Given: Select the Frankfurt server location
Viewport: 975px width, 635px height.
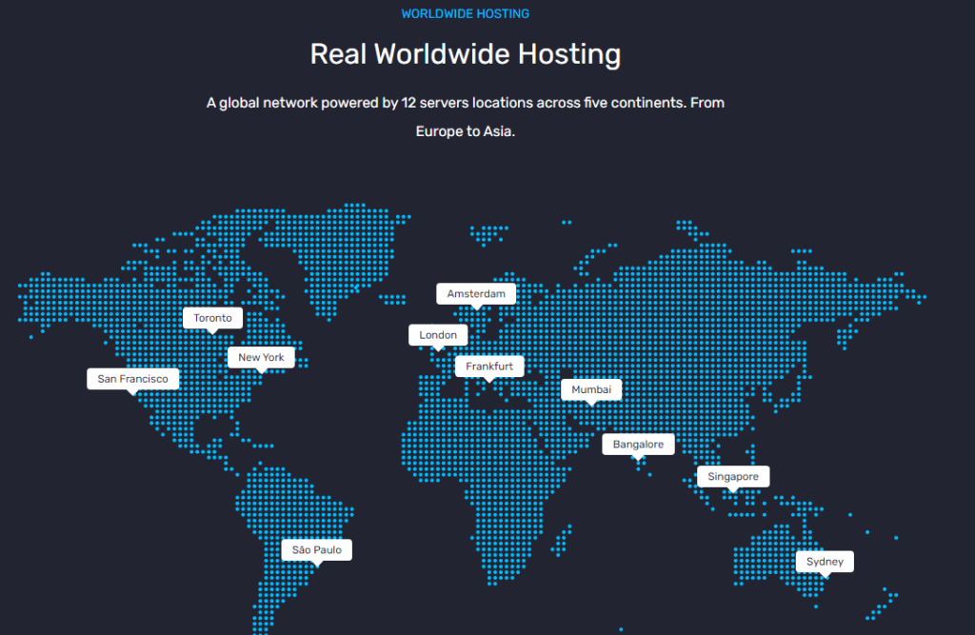Looking at the screenshot, I should [x=489, y=367].
